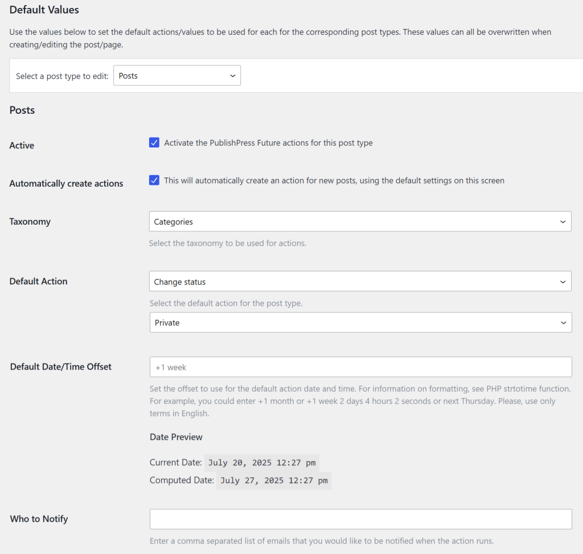Click the Default Date/Time Offset input field
This screenshot has height=554, width=583.
[x=360, y=367]
